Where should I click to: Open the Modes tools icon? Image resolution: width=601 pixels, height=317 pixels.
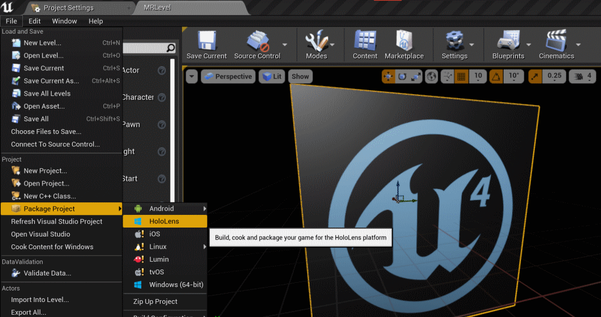coord(316,41)
